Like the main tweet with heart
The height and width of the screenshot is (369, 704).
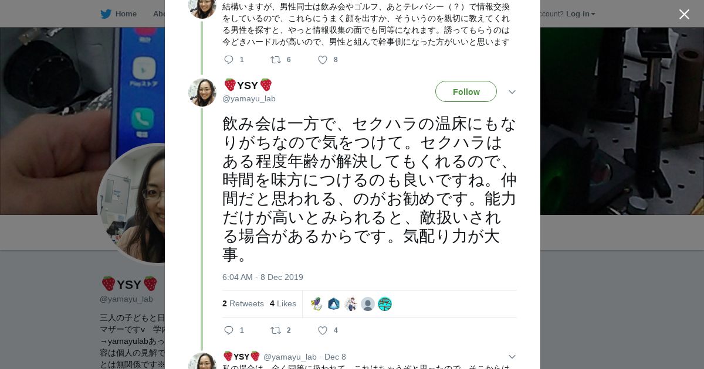(323, 330)
